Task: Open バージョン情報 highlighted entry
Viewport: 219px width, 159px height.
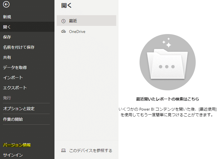Action: tap(27, 145)
